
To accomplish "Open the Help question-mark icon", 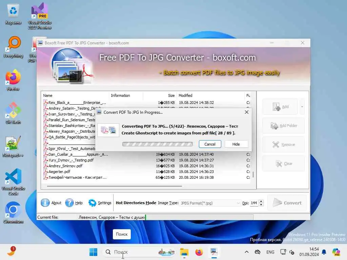I will pos(69,203).
